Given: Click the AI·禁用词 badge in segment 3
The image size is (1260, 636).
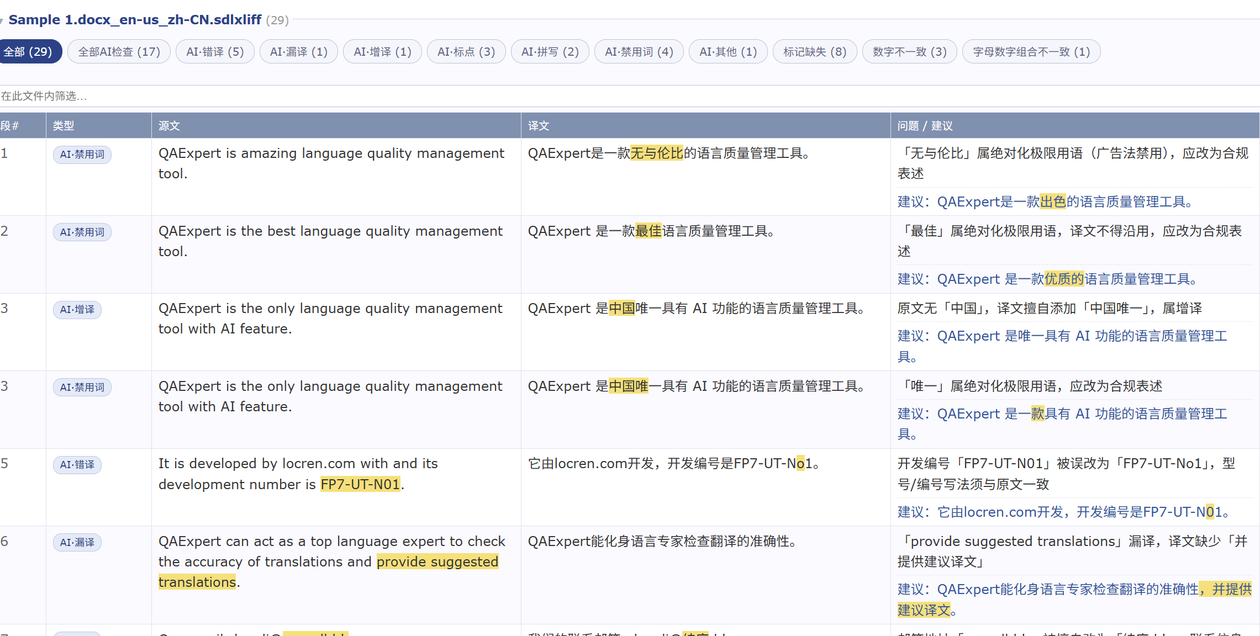Looking at the screenshot, I should pos(82,388).
